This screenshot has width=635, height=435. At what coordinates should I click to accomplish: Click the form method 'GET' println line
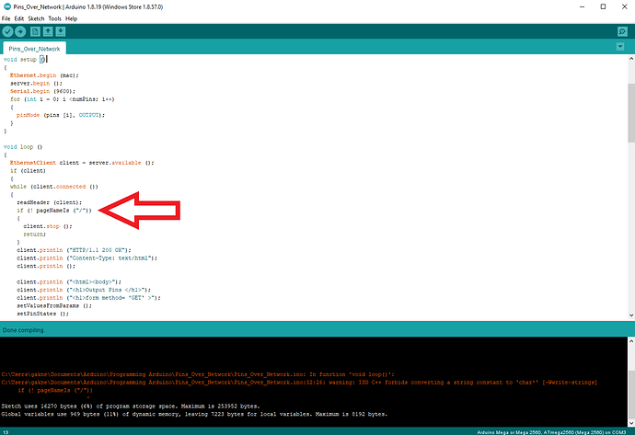88,298
